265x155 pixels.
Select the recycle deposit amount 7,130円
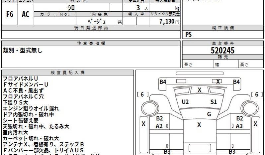pos(169,21)
